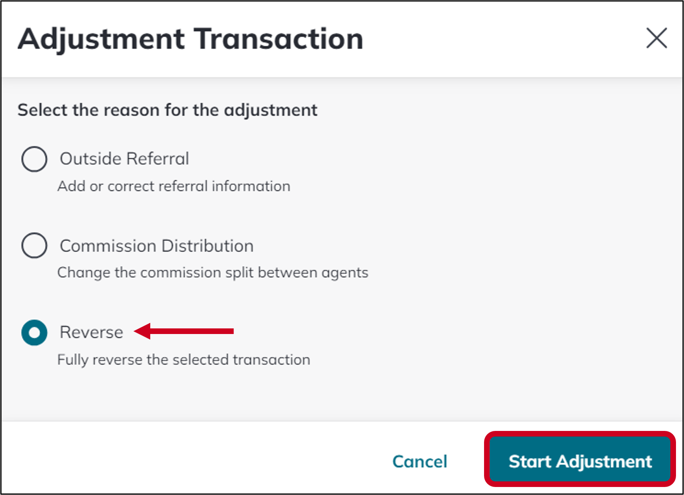Select the Outside Referral radio button
The width and height of the screenshot is (684, 495).
[x=34, y=159]
